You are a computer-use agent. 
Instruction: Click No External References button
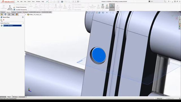coord(10,8)
